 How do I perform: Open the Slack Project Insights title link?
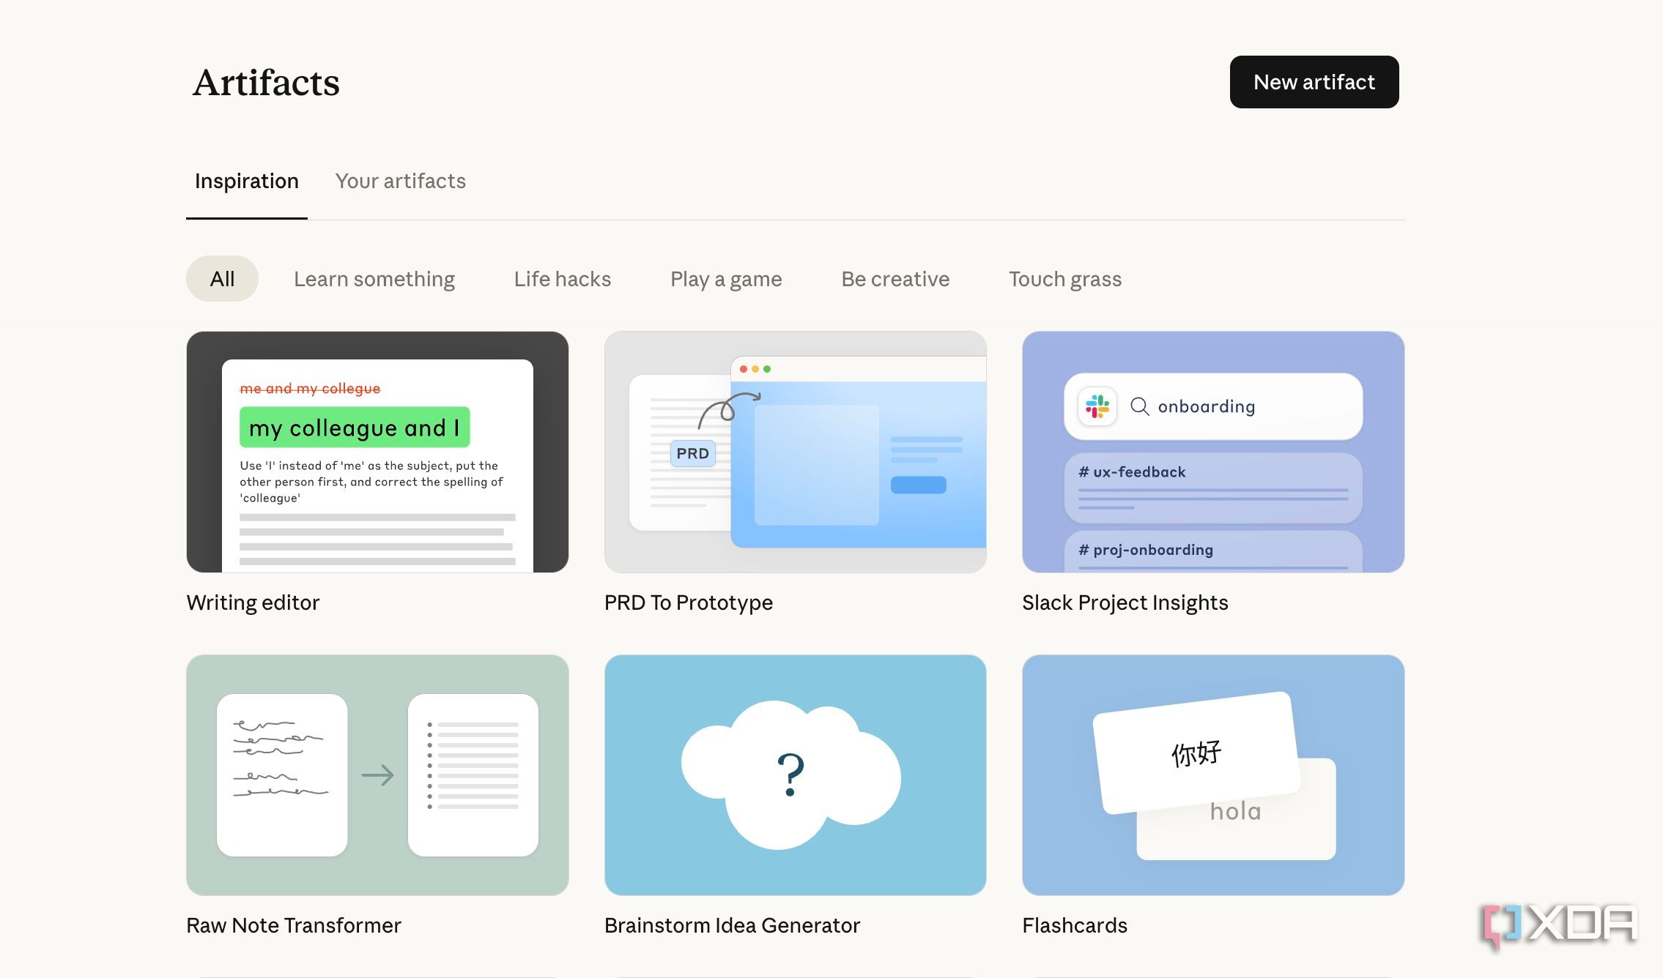1125,602
